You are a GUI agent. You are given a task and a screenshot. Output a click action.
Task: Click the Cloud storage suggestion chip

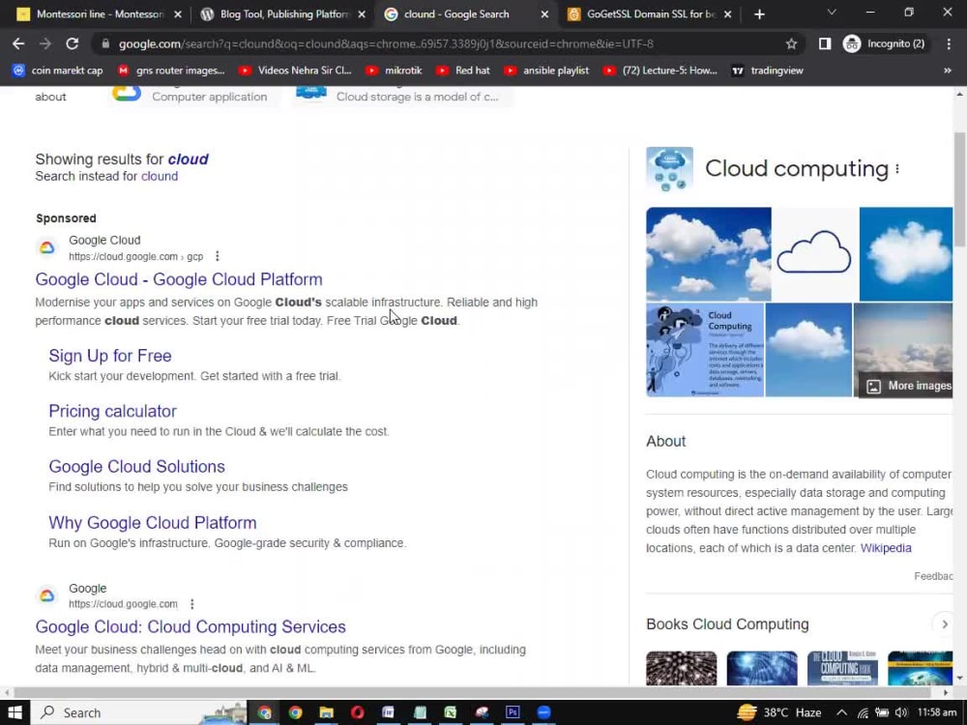click(x=402, y=96)
